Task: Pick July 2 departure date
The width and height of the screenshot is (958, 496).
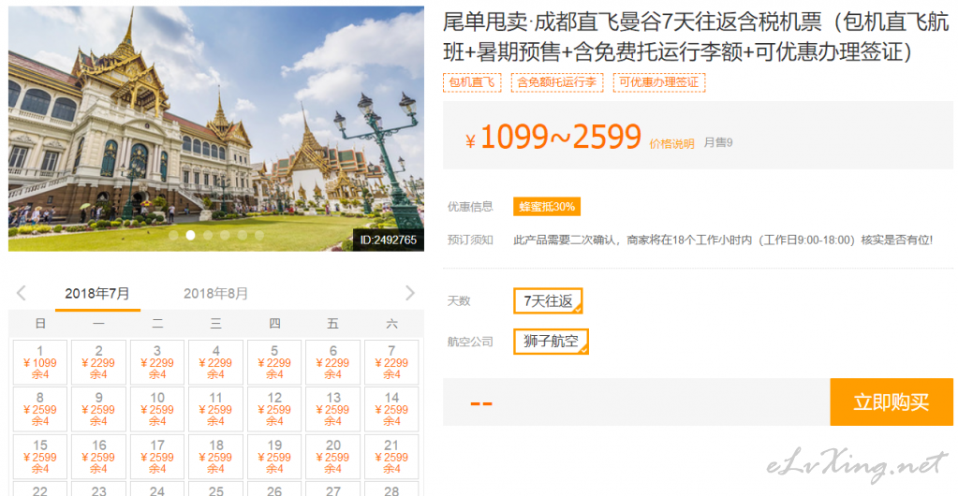Action: [x=98, y=362]
